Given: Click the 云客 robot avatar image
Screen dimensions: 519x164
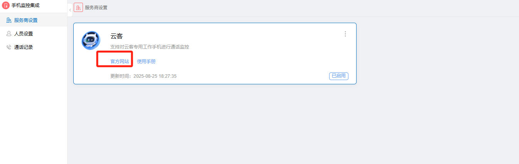Looking at the screenshot, I should (91, 40).
